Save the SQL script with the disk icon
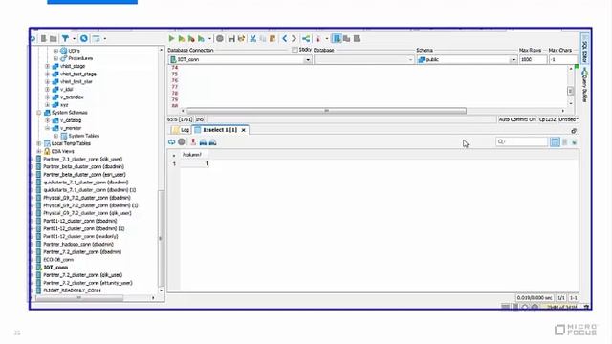 [x=231, y=38]
